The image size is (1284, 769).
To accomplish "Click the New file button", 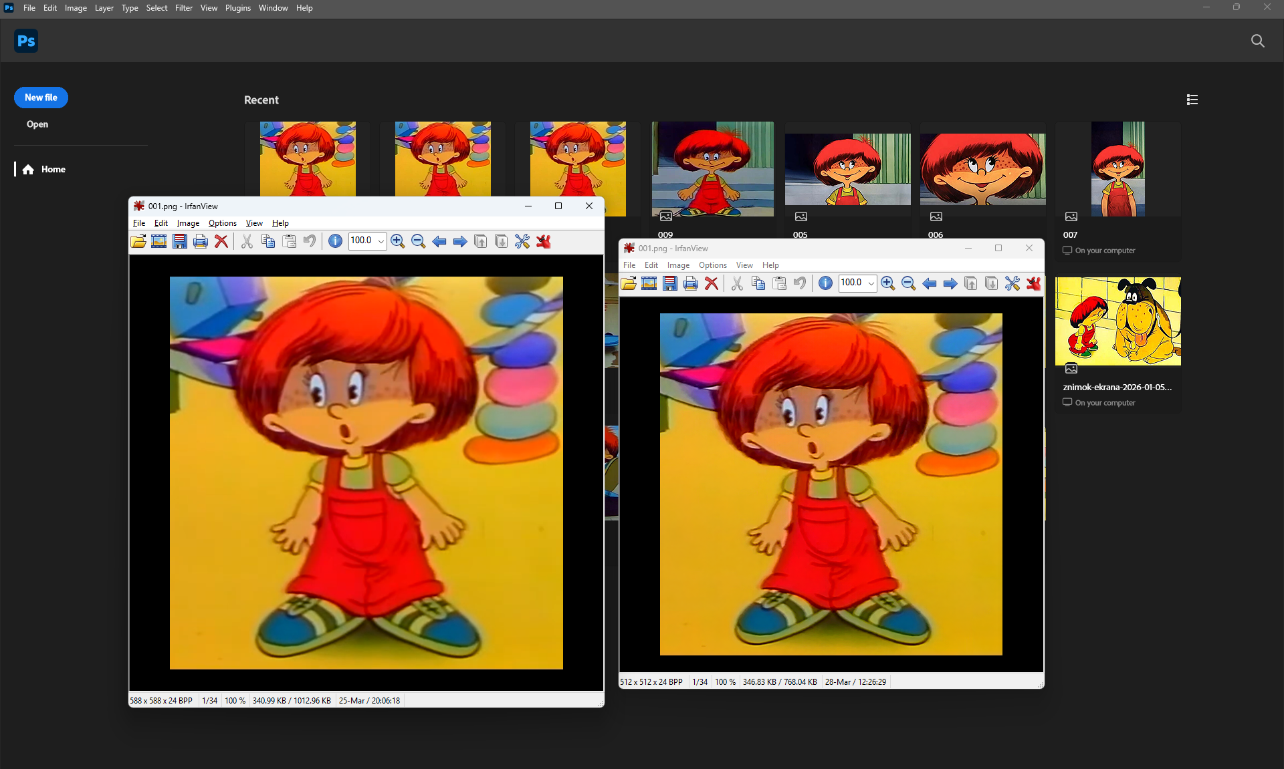I will [x=41, y=98].
